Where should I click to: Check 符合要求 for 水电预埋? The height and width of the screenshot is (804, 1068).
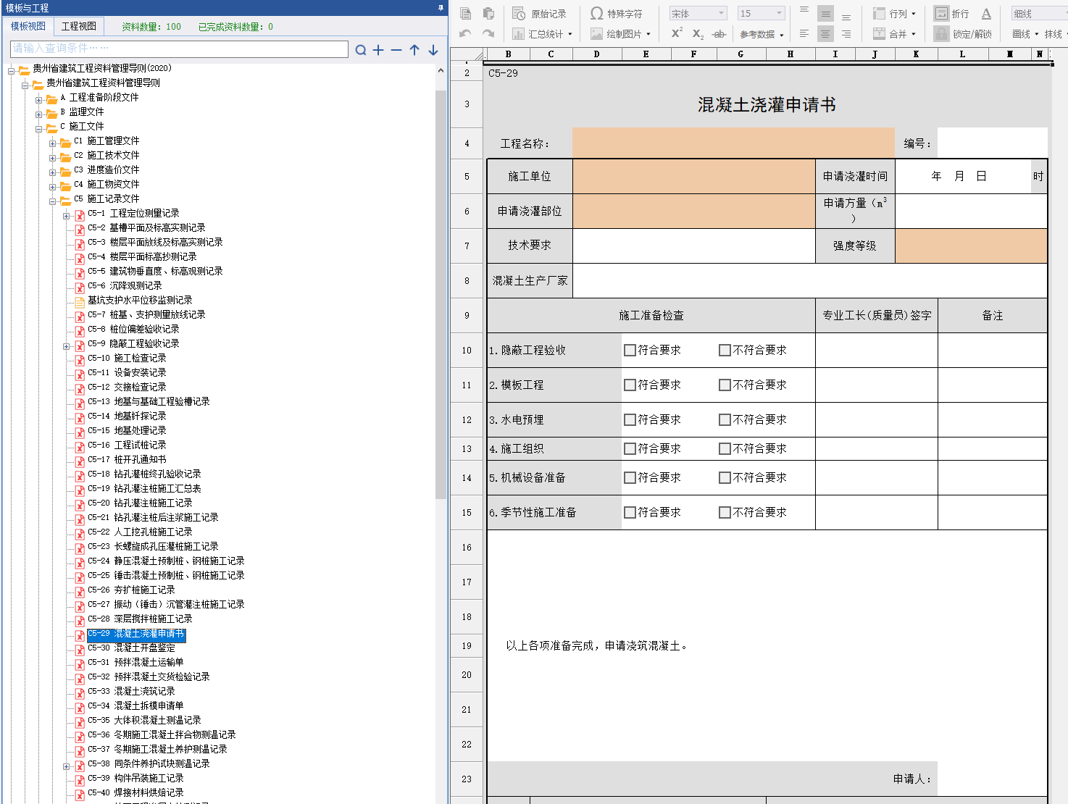[630, 420]
